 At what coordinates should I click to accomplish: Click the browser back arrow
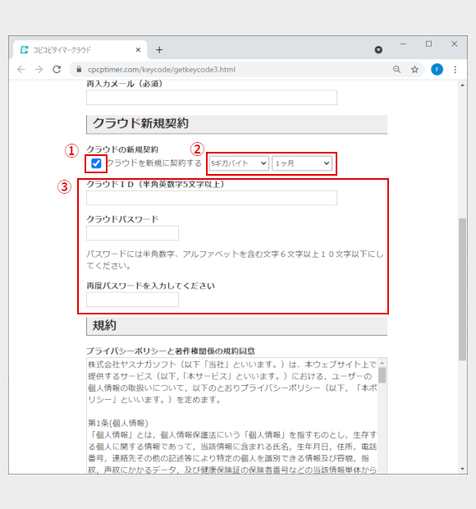tap(21, 70)
